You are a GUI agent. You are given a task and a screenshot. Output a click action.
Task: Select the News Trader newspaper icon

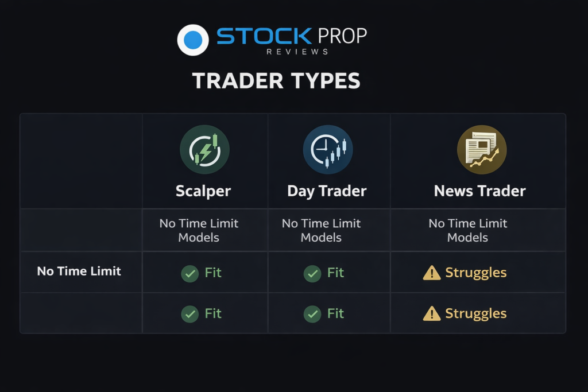pyautogui.click(x=481, y=150)
